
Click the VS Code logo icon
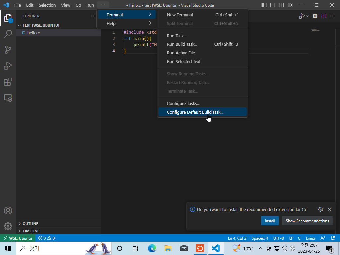click(x=6, y=5)
